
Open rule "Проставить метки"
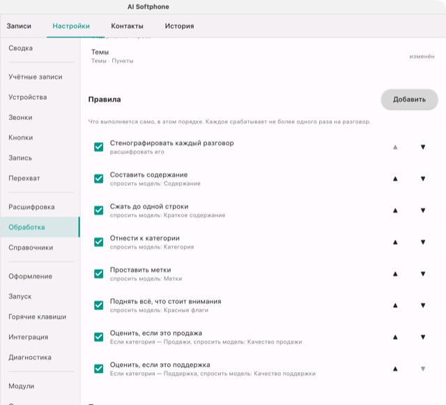coord(146,274)
